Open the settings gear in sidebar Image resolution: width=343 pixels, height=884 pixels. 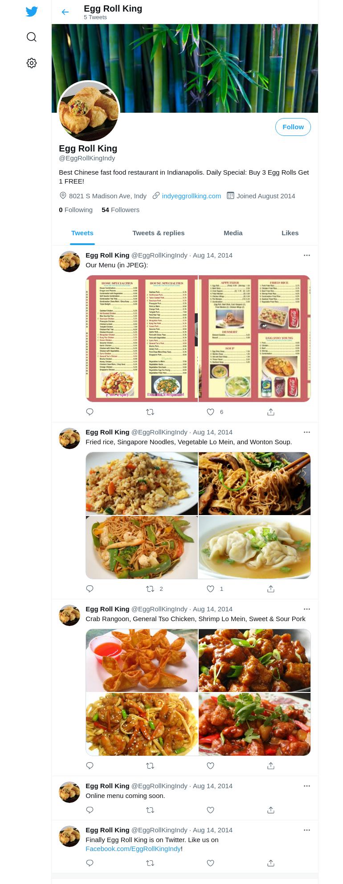point(32,63)
